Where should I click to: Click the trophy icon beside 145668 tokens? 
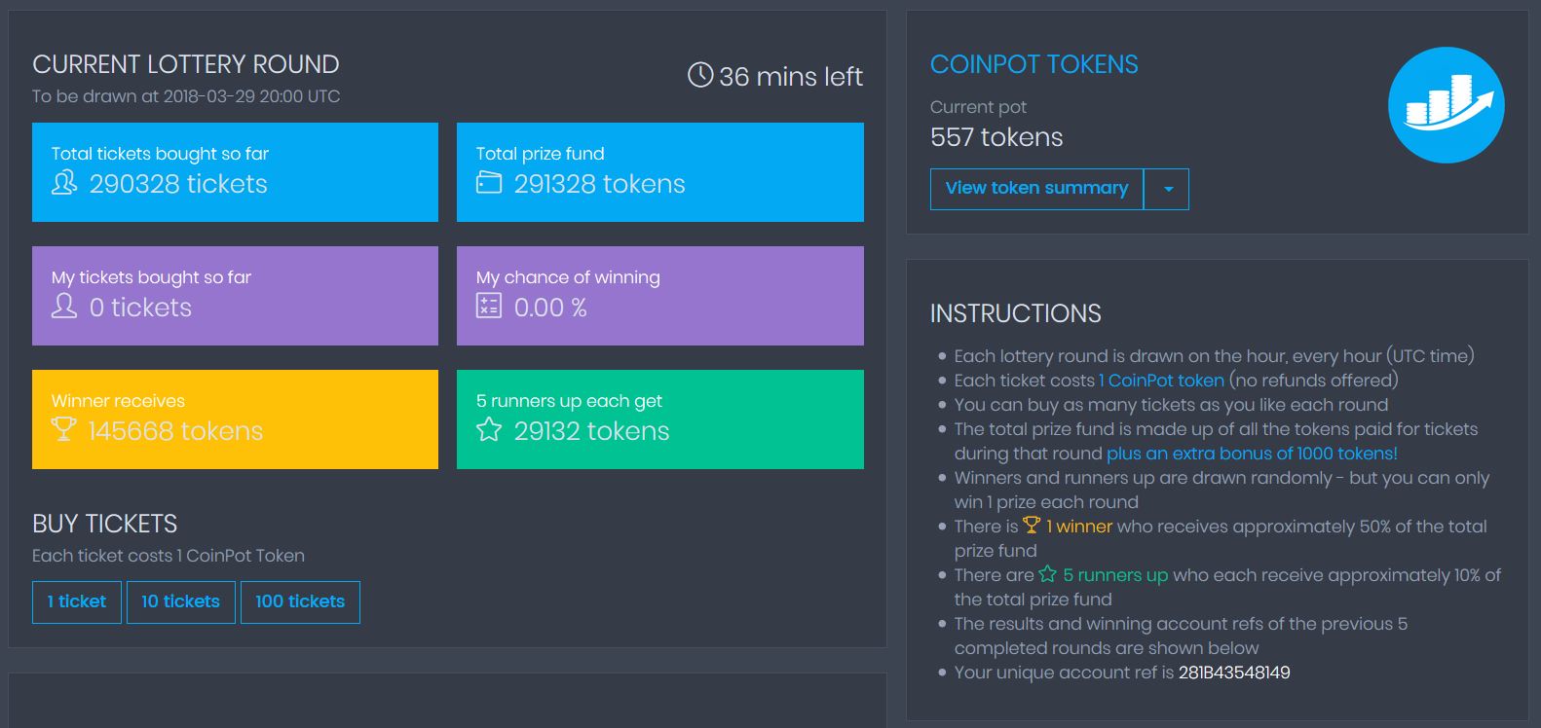pyautogui.click(x=64, y=429)
